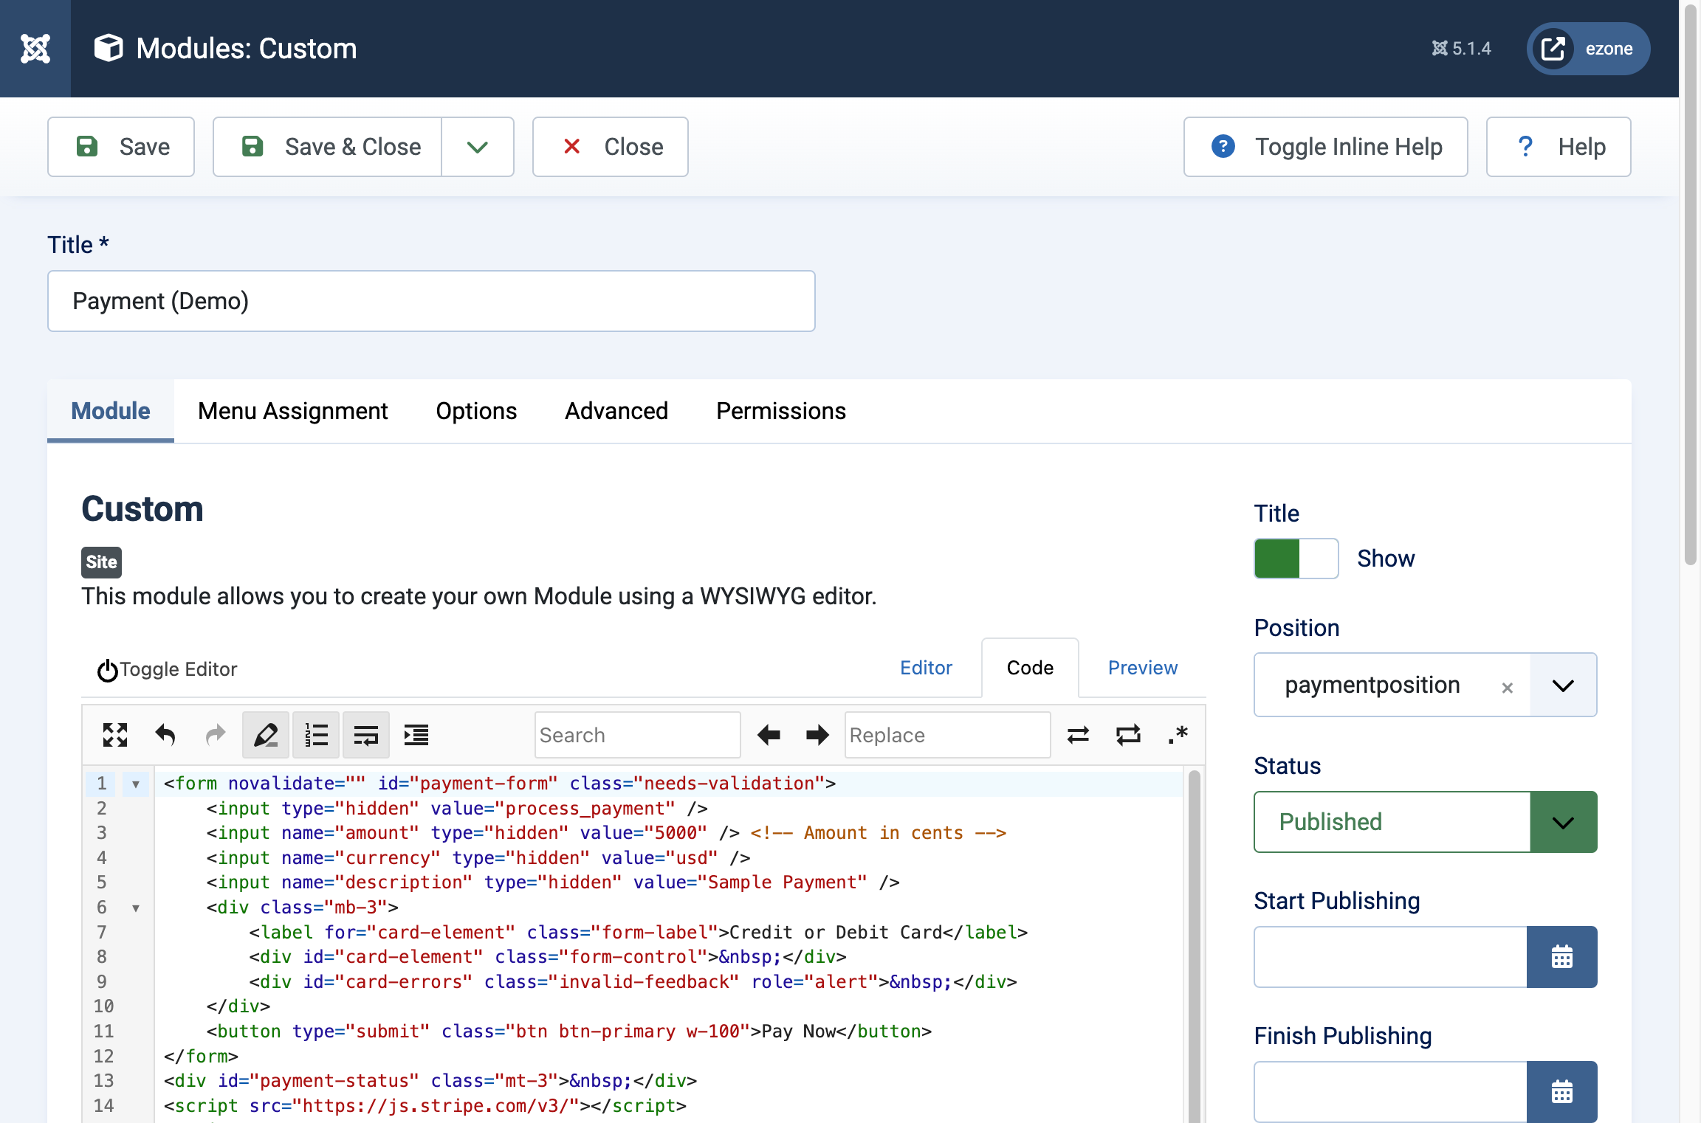
Task: Open the Permissions tab
Action: (x=780, y=411)
